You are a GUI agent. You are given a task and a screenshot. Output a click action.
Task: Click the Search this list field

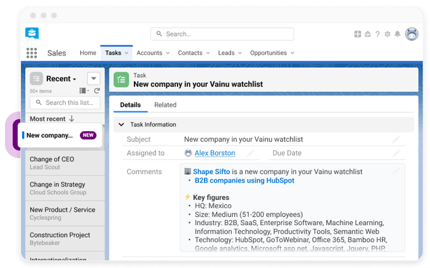65,102
